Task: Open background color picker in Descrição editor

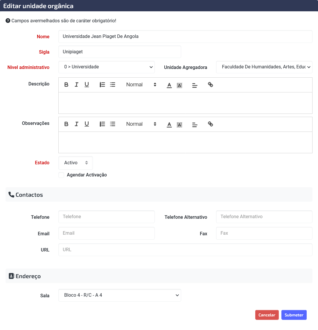Action: pos(179,85)
